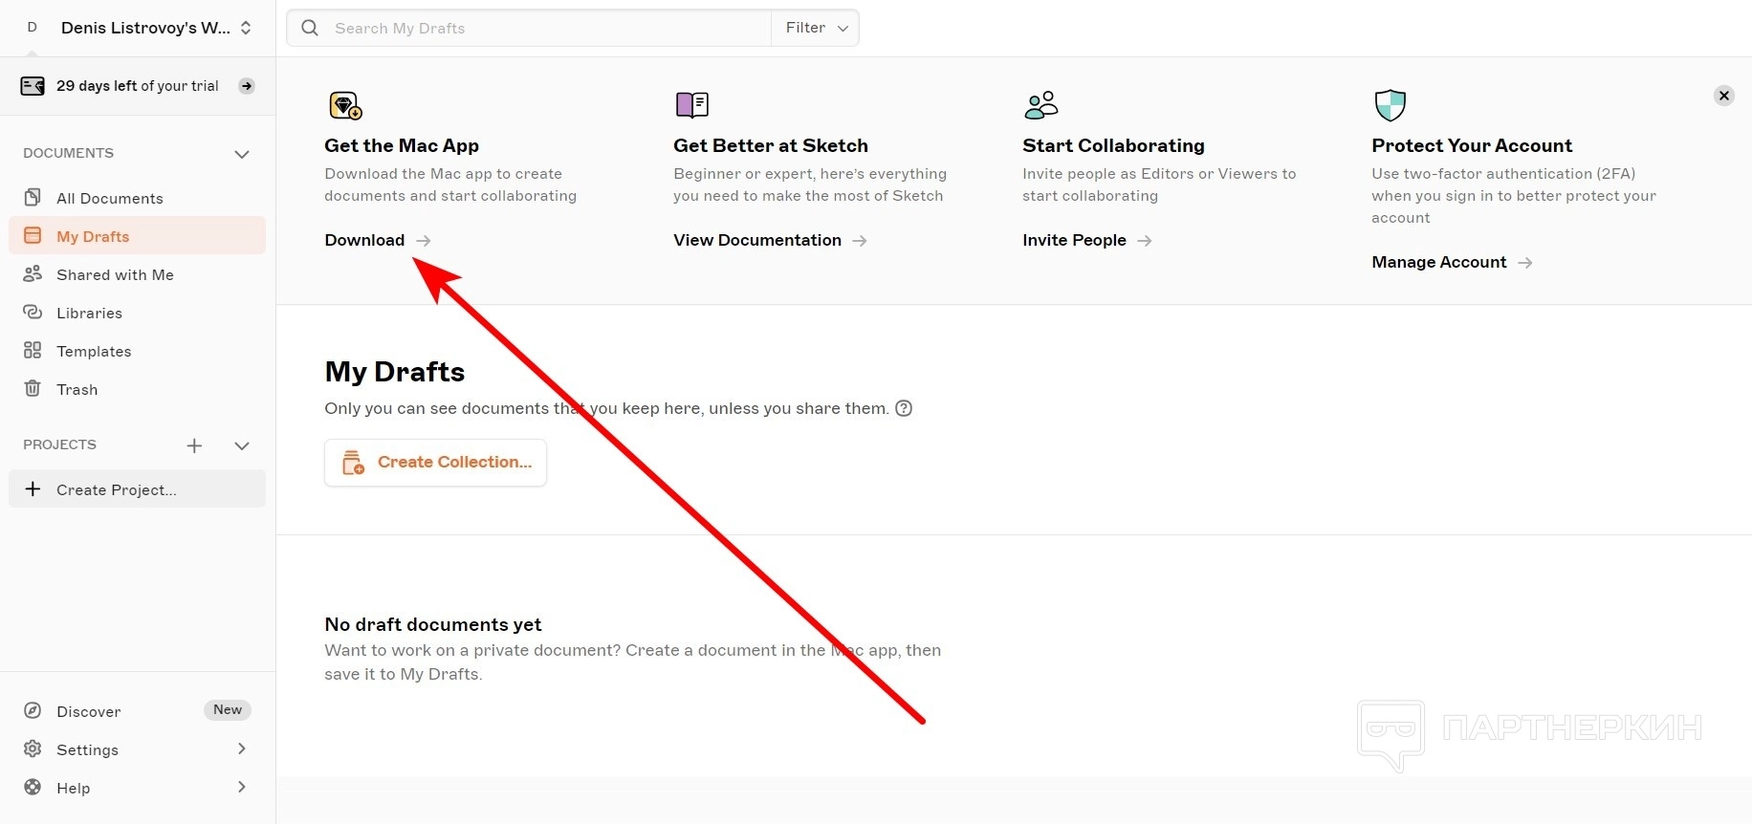This screenshot has height=824, width=1752.
Task: Click the Templates grid icon
Action: click(33, 351)
